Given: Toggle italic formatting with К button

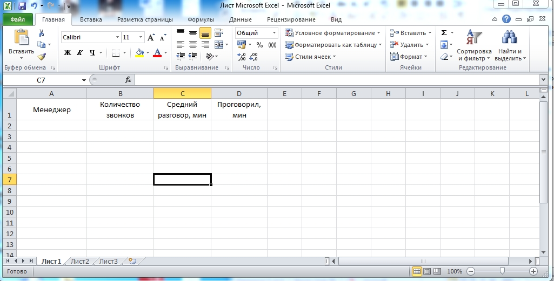Looking at the screenshot, I should coord(80,53).
